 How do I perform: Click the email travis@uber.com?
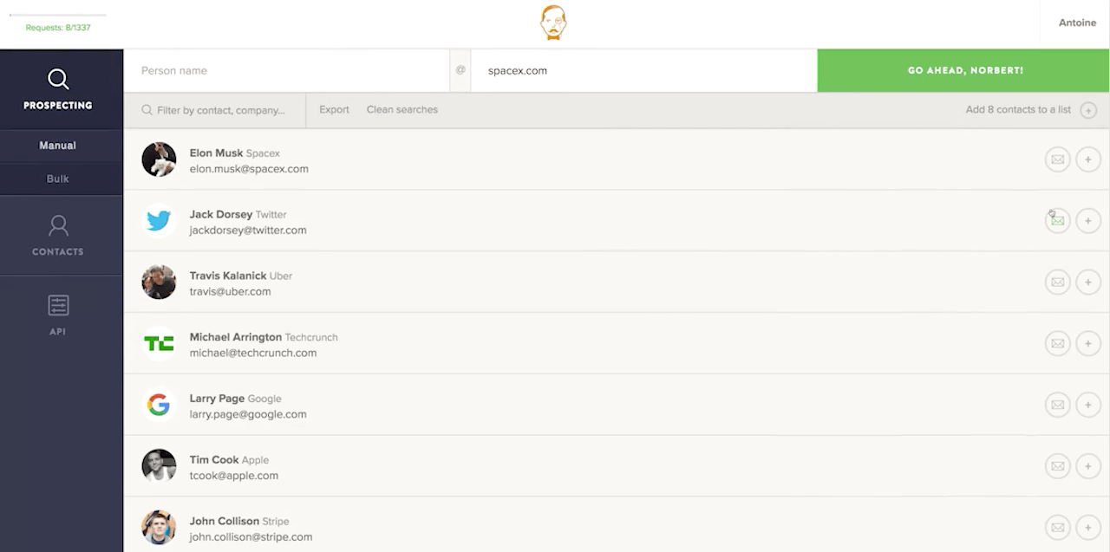(x=231, y=292)
